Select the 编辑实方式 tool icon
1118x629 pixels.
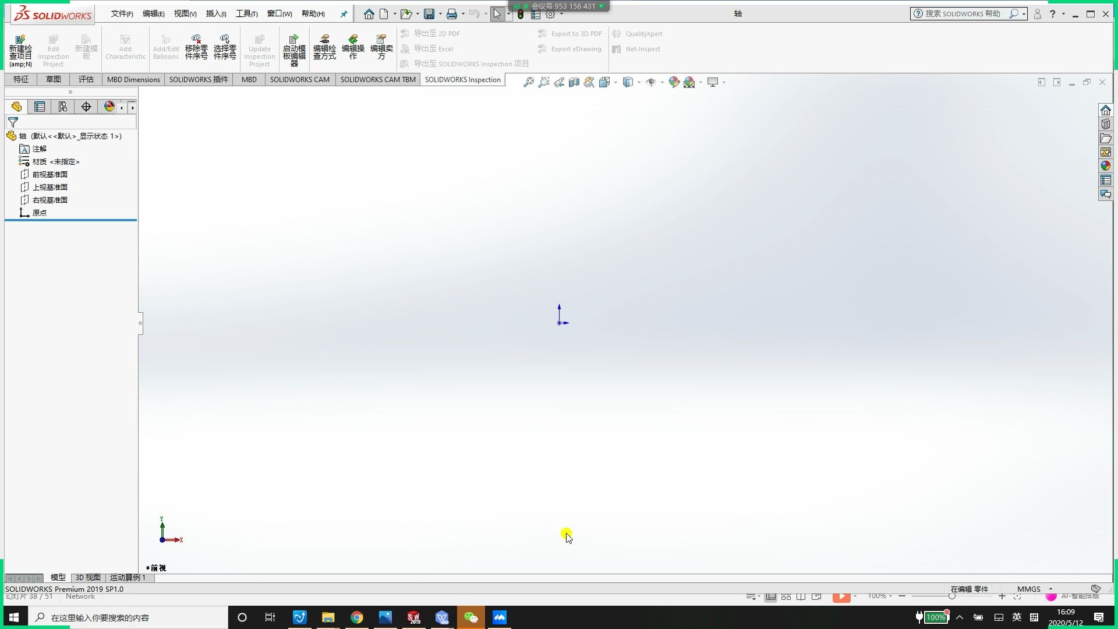click(x=381, y=48)
